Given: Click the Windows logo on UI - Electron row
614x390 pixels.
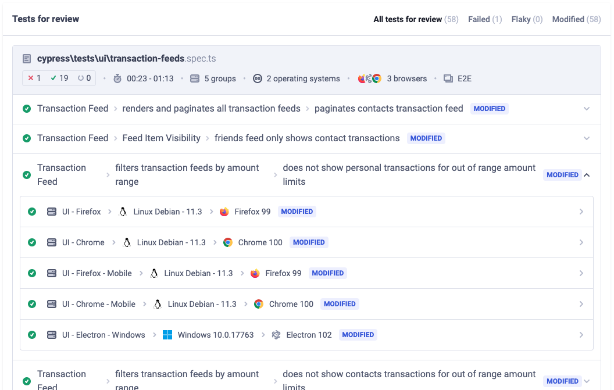Looking at the screenshot, I should (x=167, y=335).
